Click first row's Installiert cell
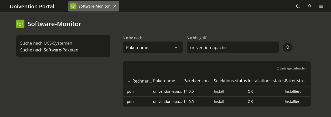The height and width of the screenshot is (117, 331). (293, 91)
